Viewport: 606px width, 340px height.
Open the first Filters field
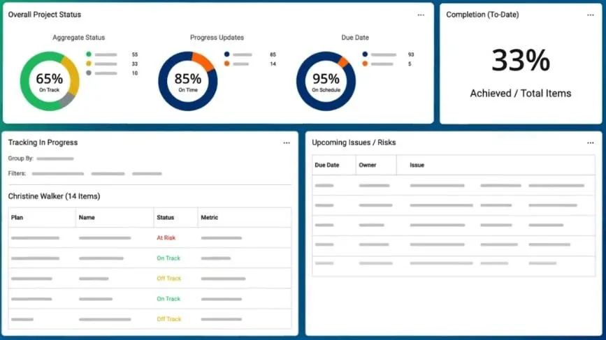[x=57, y=174]
